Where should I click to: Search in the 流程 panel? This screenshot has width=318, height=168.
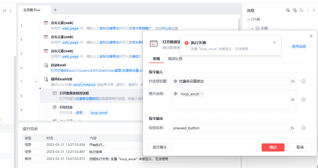point(301,11)
